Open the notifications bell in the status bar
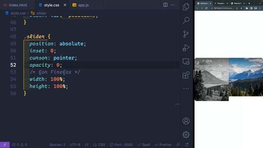 coord(187,145)
